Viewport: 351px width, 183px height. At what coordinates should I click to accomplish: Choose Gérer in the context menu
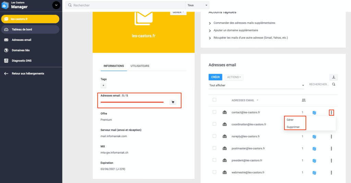pos(290,120)
